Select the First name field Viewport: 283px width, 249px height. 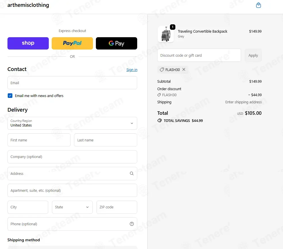(x=39, y=140)
